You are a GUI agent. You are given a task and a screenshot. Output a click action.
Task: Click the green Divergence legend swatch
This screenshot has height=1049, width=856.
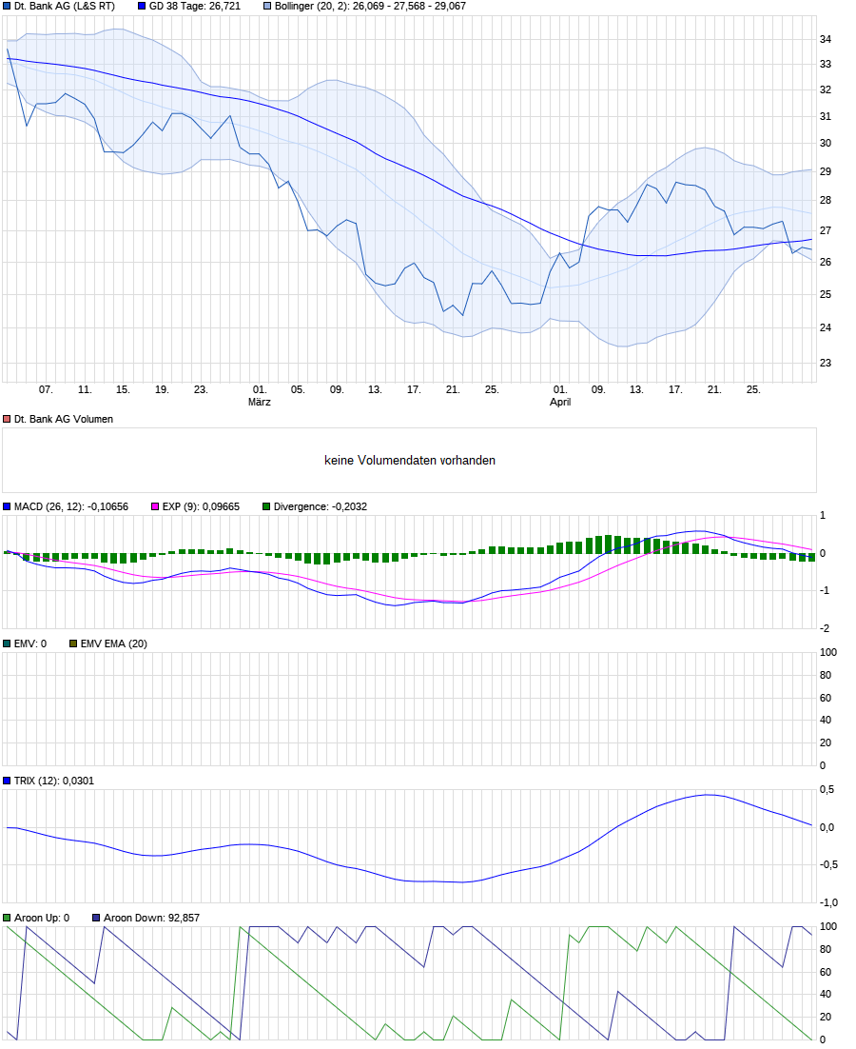pos(266,506)
